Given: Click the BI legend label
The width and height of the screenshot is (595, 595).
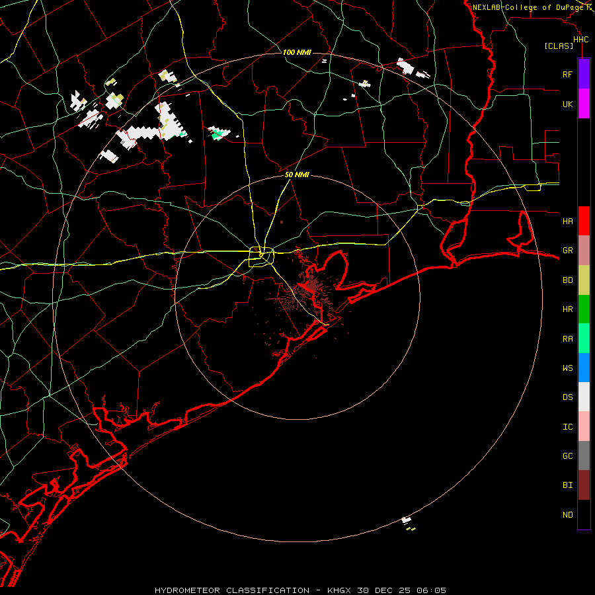Looking at the screenshot, I should (x=567, y=485).
